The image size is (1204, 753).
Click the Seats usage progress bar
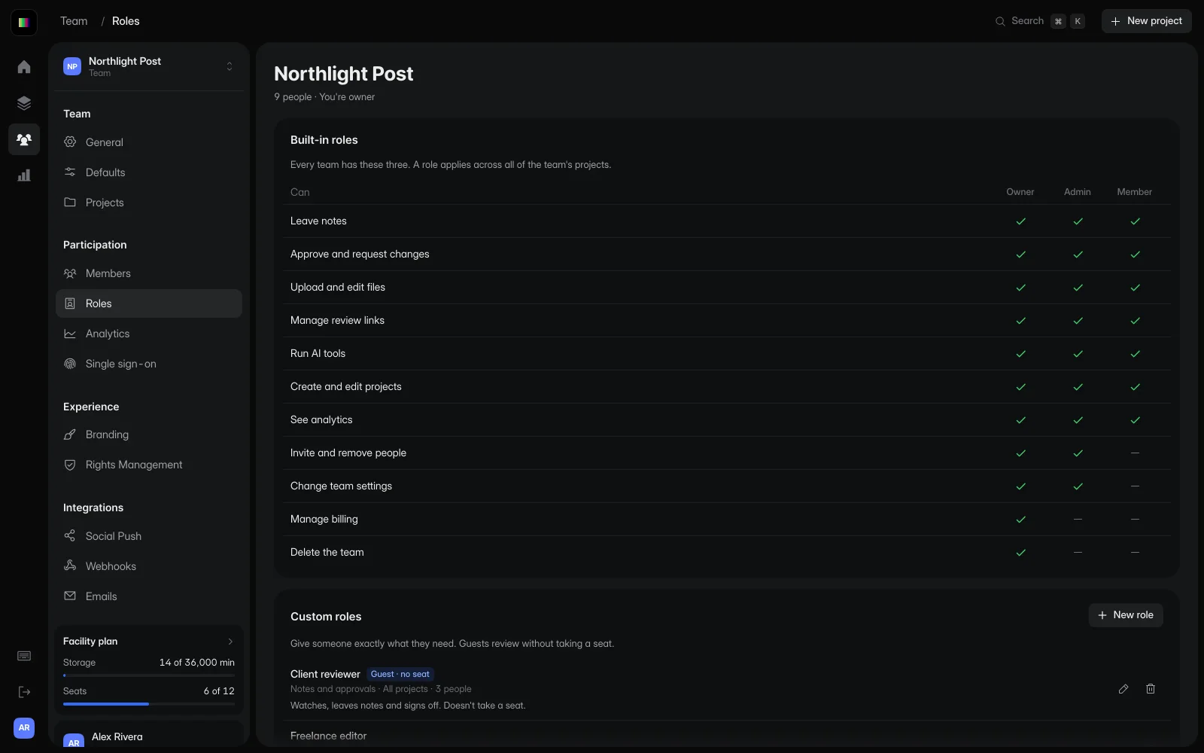click(x=149, y=704)
